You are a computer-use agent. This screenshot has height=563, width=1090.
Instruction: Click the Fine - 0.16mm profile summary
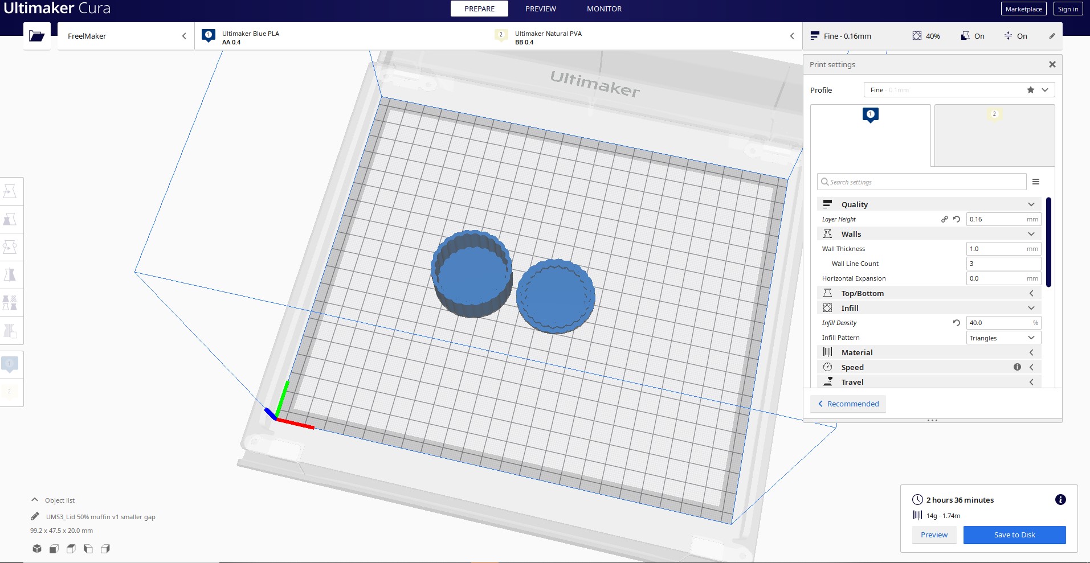pos(841,36)
